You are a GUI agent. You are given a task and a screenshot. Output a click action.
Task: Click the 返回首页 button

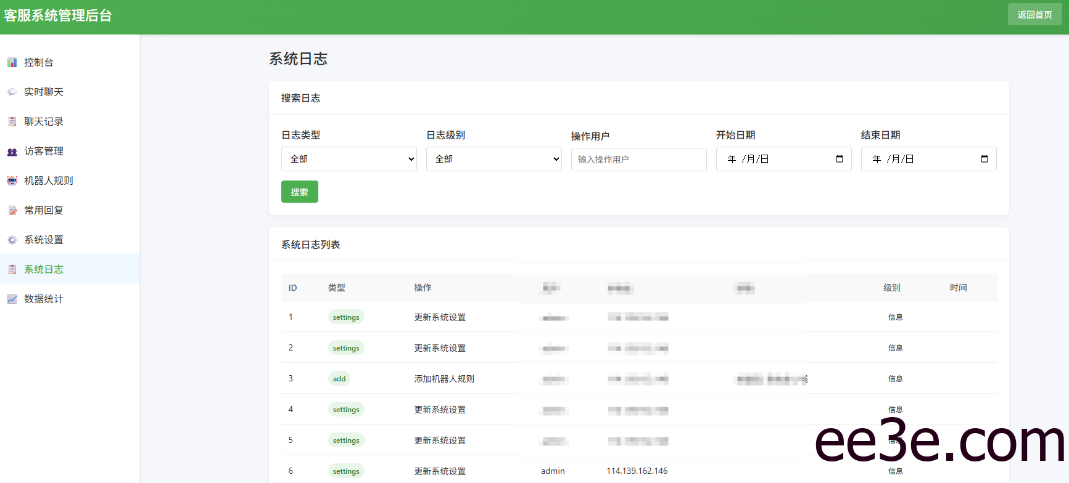[x=1034, y=15]
